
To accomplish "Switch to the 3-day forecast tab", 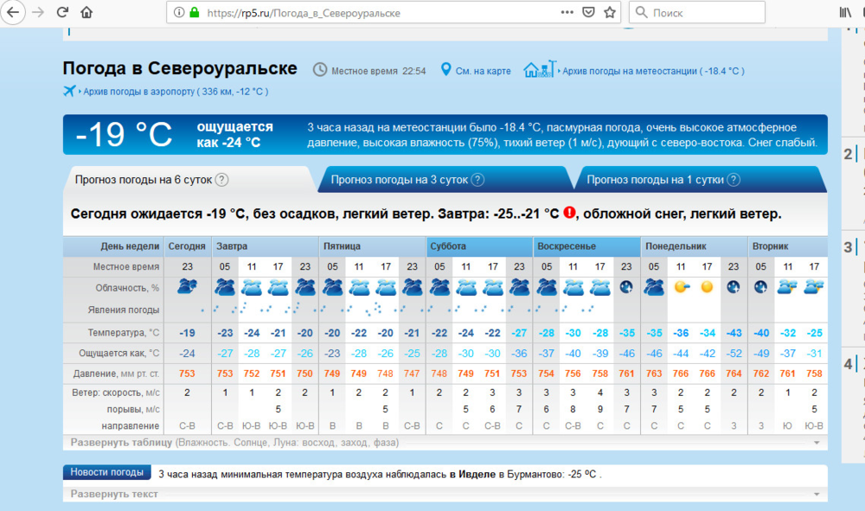I will pos(400,180).
